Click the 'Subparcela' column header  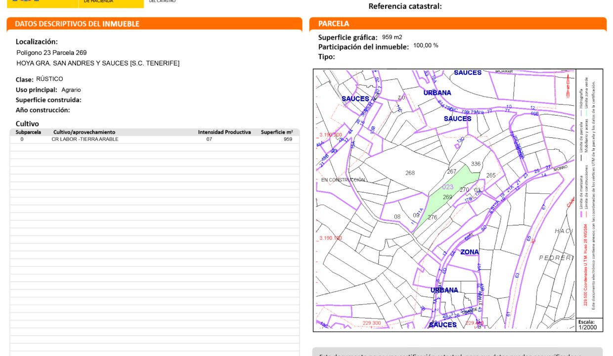tap(29, 132)
